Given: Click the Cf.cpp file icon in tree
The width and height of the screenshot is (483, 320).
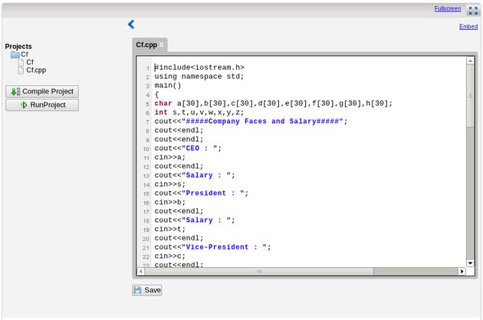Looking at the screenshot, I should coord(21,70).
